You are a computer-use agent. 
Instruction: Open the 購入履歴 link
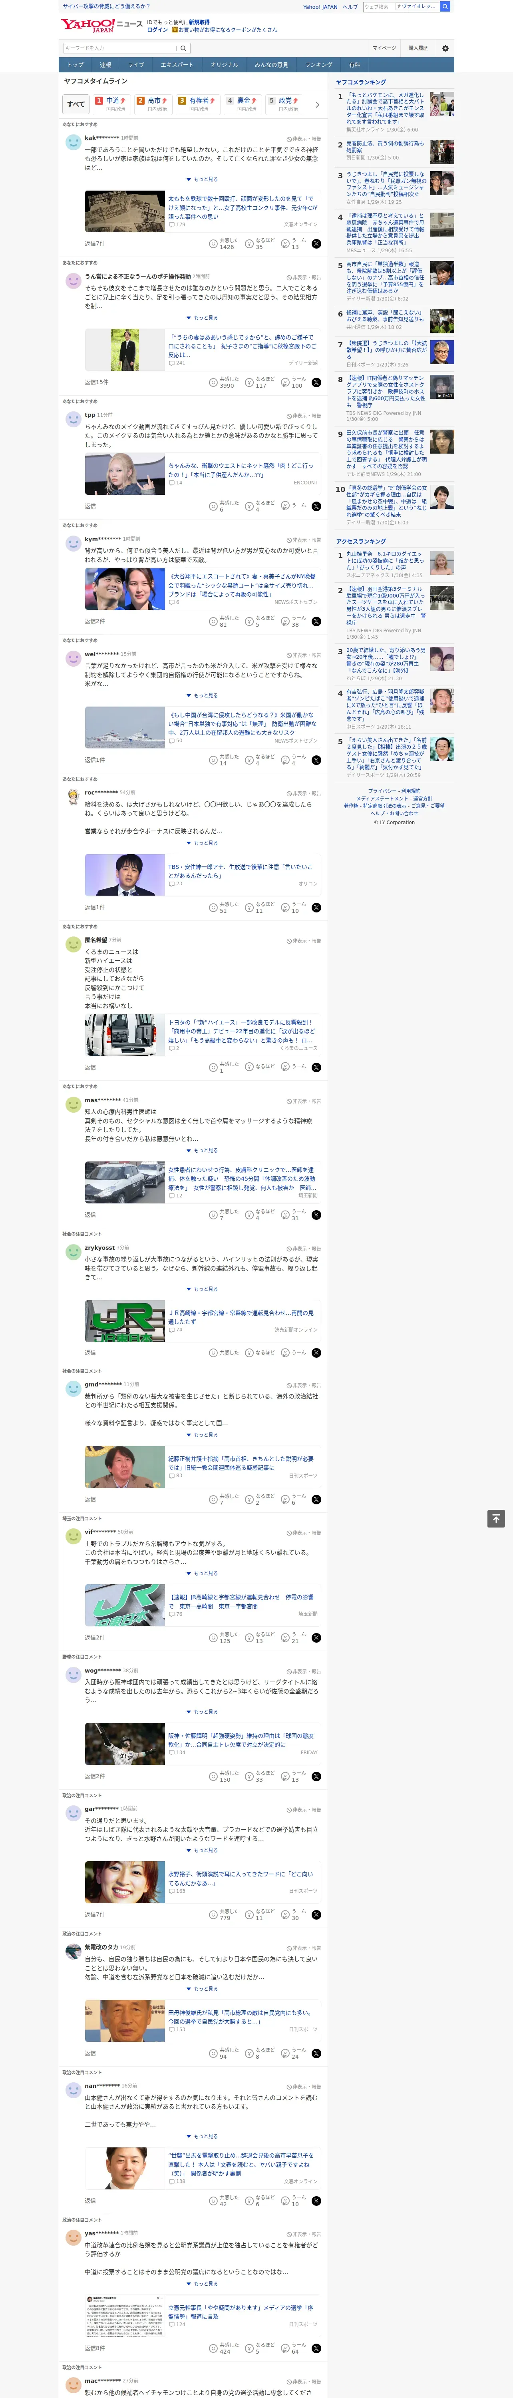click(x=418, y=48)
